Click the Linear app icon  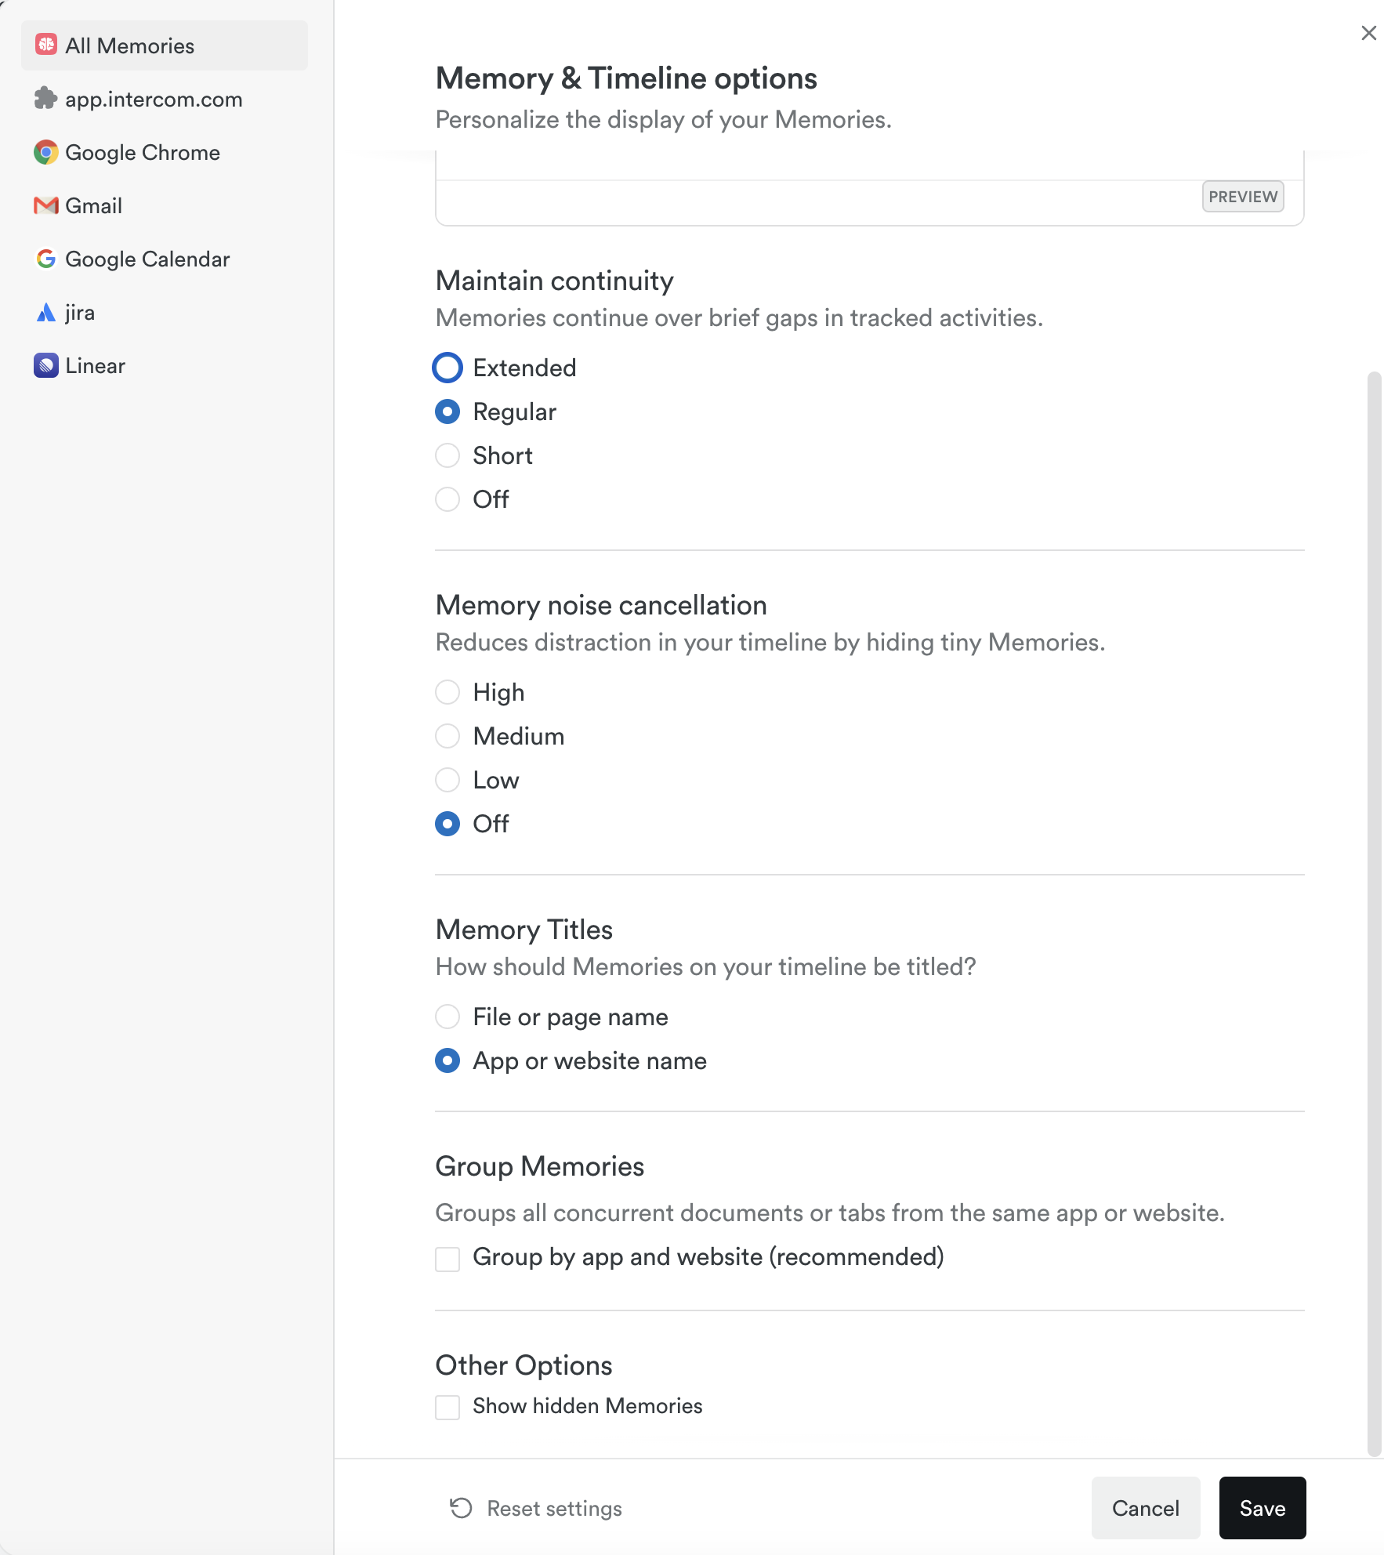click(46, 365)
